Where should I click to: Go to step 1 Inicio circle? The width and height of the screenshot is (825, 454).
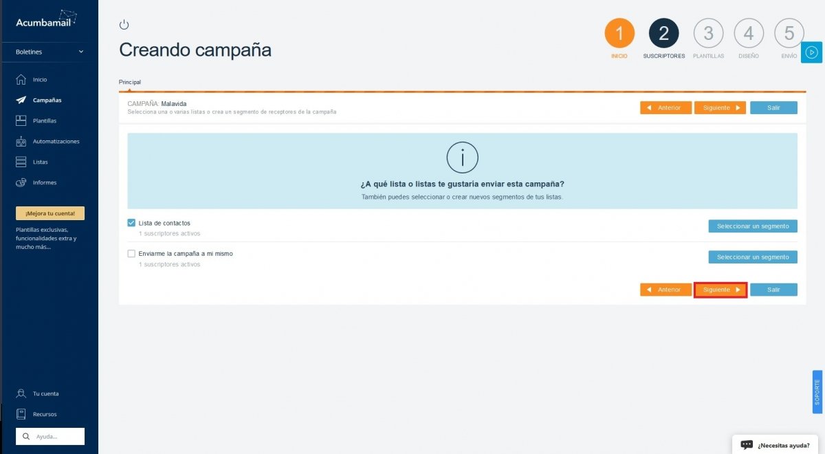click(619, 33)
